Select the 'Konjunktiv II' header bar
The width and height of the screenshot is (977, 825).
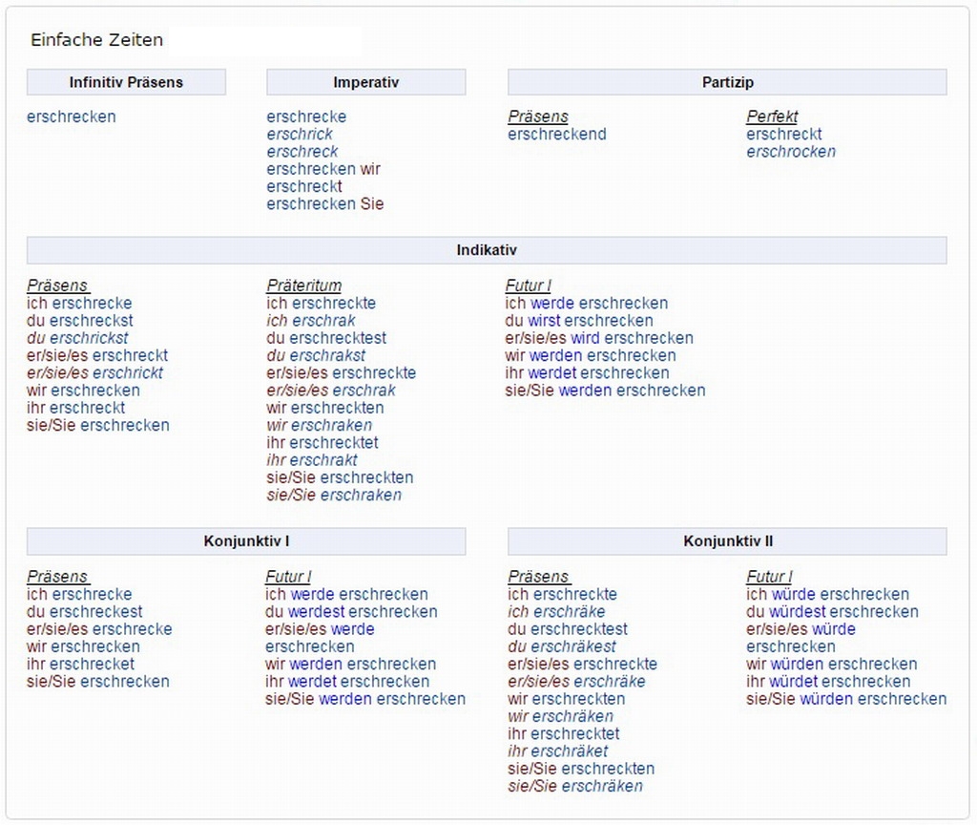pyautogui.click(x=727, y=541)
